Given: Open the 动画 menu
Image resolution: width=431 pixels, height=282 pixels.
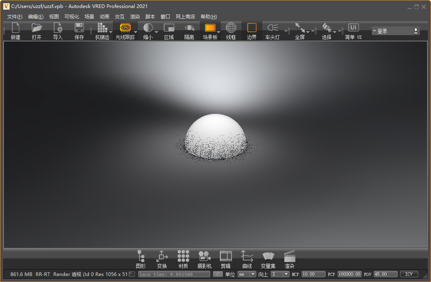Looking at the screenshot, I should [104, 16].
